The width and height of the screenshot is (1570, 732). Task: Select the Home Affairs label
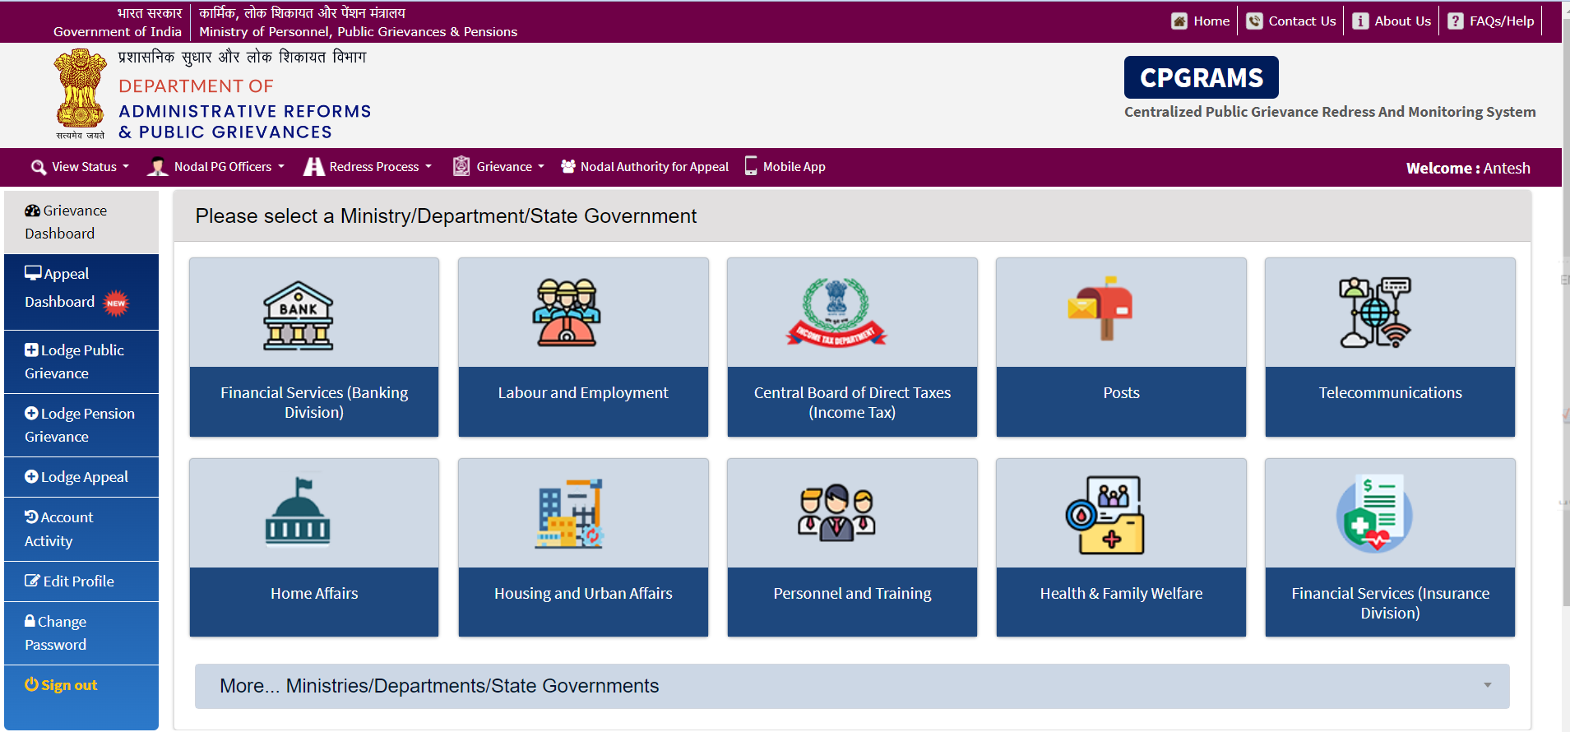pyautogui.click(x=314, y=594)
